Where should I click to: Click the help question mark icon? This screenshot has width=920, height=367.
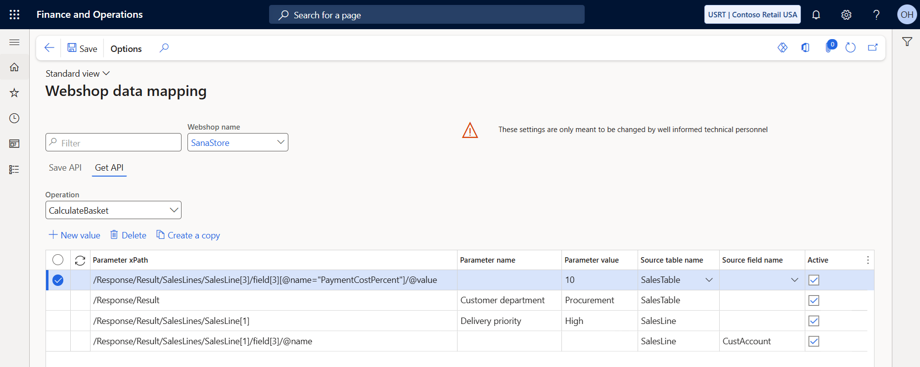[876, 15]
